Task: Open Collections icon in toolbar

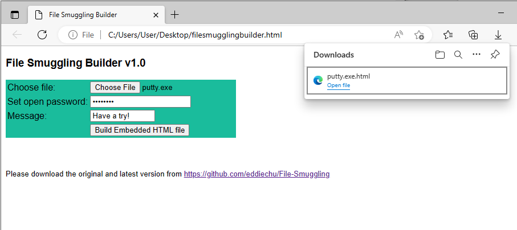Action: coord(473,35)
